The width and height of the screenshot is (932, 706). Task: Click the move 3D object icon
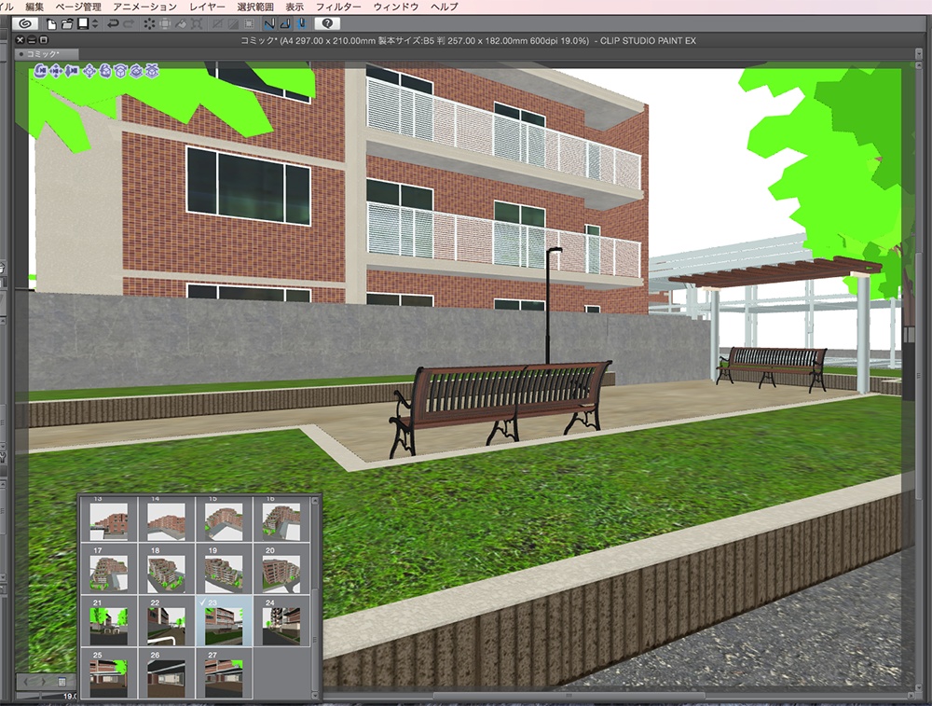point(89,70)
